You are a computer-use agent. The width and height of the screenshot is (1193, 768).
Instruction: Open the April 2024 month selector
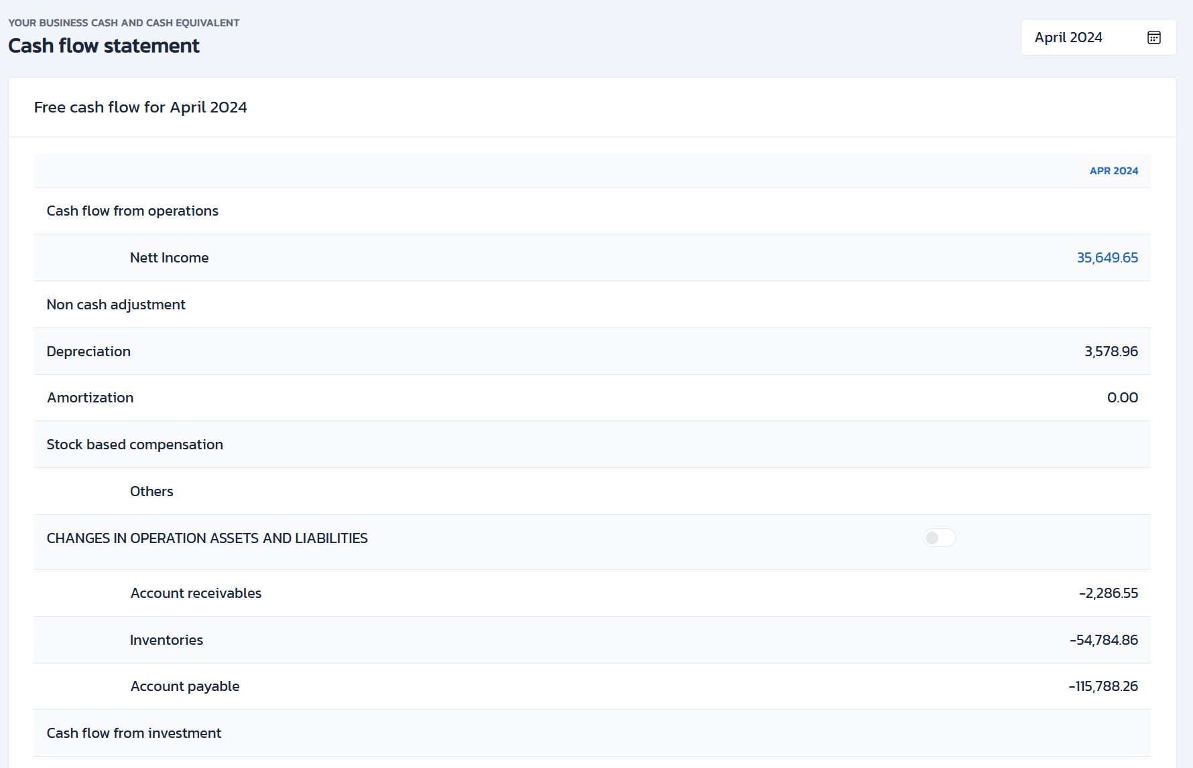[x=1068, y=37]
